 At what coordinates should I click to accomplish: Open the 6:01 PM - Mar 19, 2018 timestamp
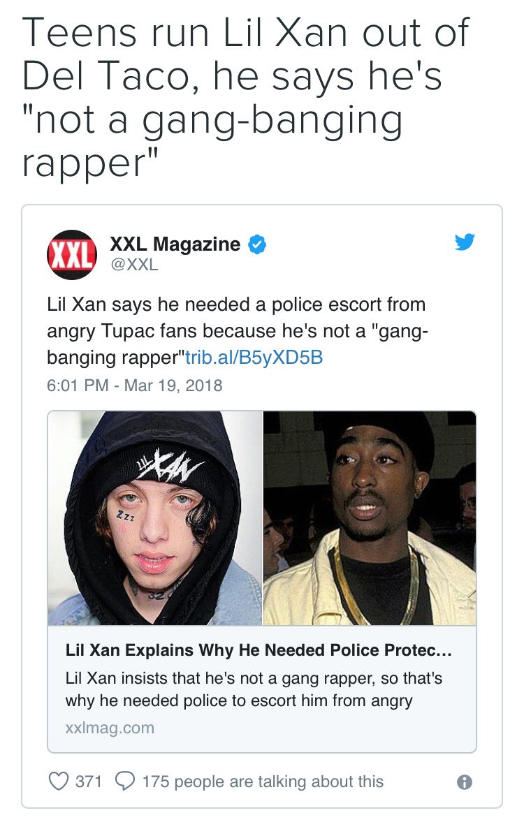tap(135, 386)
